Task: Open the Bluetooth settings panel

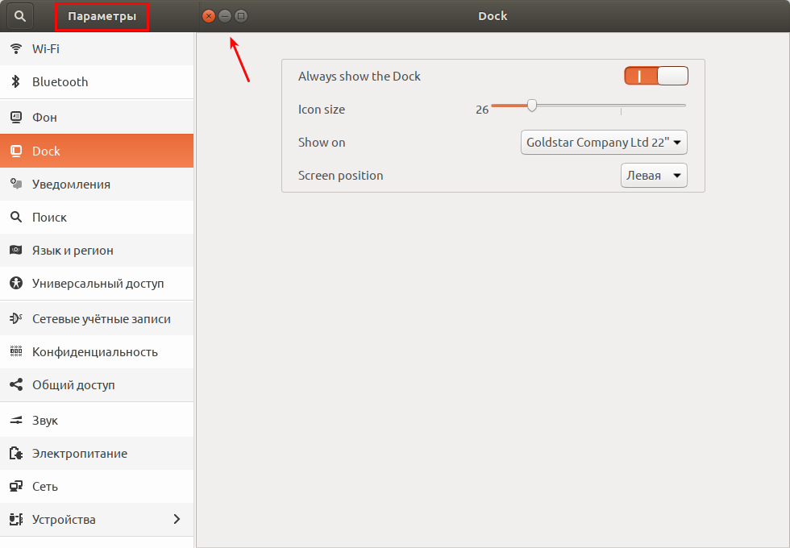Action: (97, 81)
